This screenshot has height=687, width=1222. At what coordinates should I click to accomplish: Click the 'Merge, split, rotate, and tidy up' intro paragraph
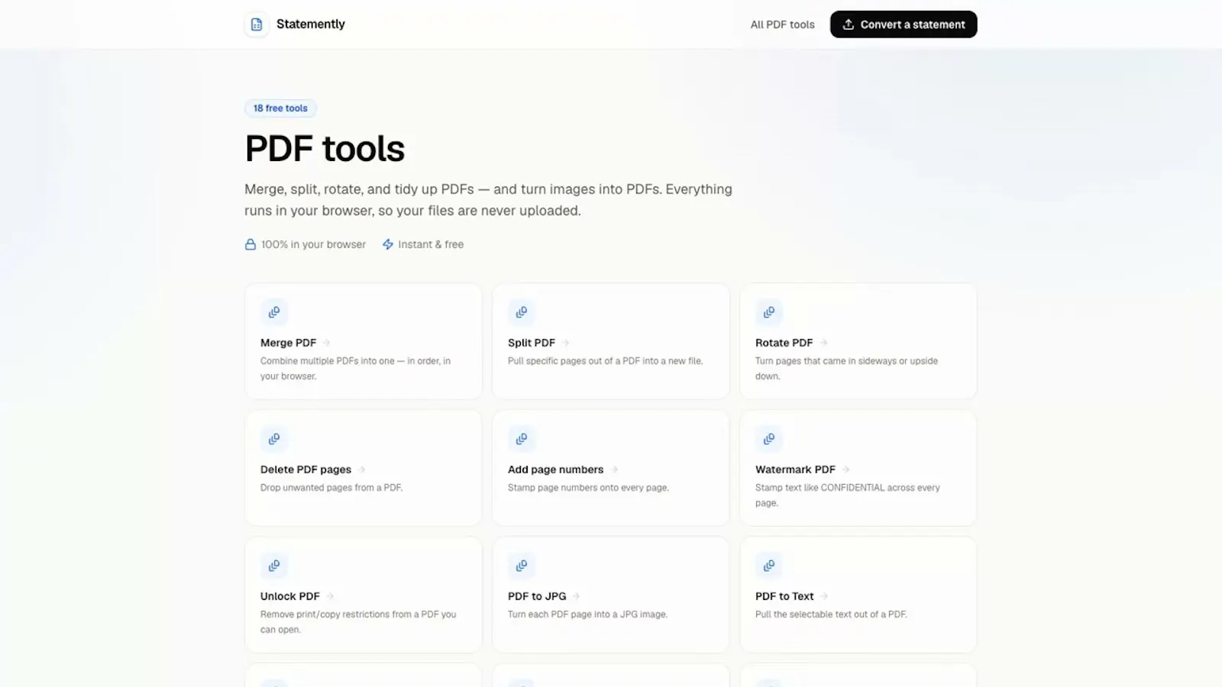[488, 200]
